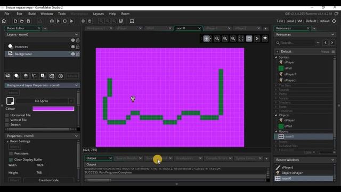Toggle Persistent room checkbox
The width and height of the screenshot is (341, 192).
[11, 154]
